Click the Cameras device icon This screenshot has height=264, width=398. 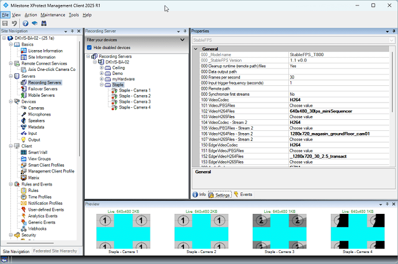pos(24,108)
